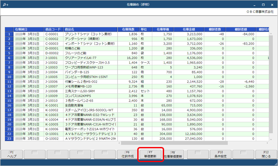The width and height of the screenshot is (278, 166).
Task: Click product name アンダーシャツ（綿素材）
Action: tap(82, 39)
